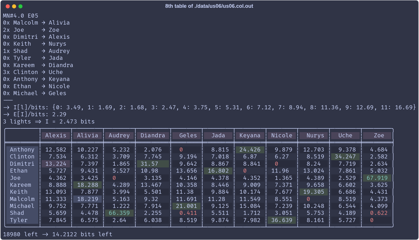
Task: Click the line '1x Shad → Audrey'
Action: coord(36,51)
